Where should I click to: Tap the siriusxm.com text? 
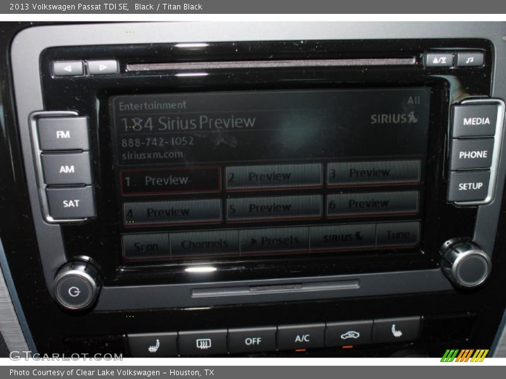[152, 155]
